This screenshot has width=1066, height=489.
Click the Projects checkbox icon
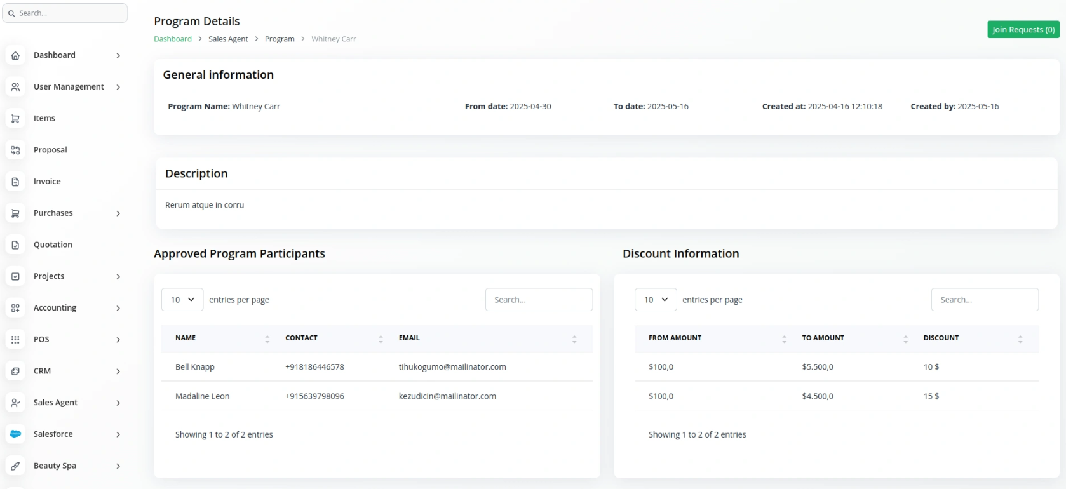[15, 276]
